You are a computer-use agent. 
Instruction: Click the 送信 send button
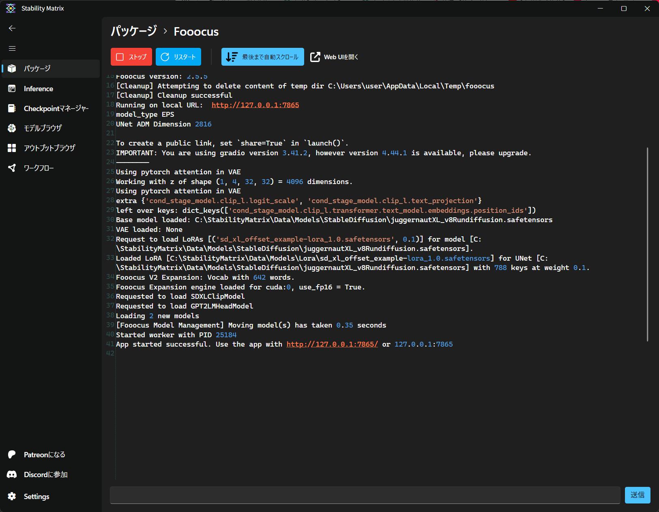(637, 495)
